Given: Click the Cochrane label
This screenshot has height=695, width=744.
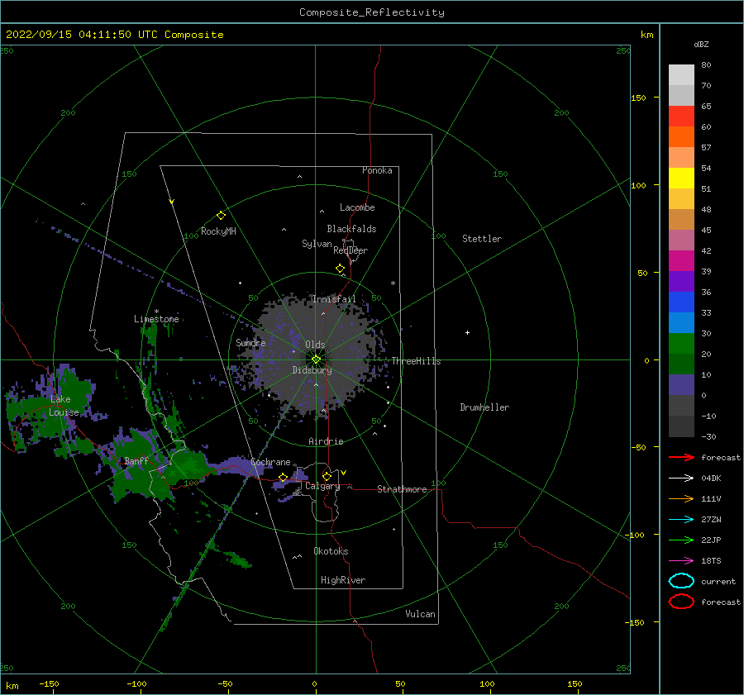Looking at the screenshot, I should click(270, 462).
